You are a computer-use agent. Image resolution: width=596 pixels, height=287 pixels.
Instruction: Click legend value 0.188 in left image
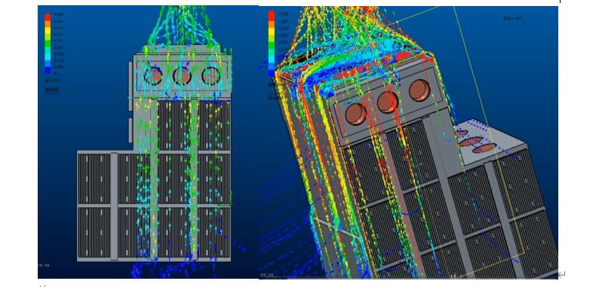coord(59,54)
